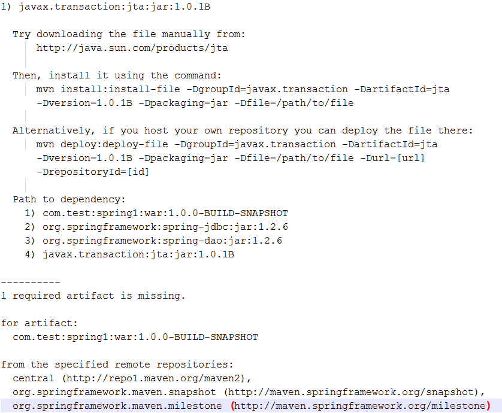Image resolution: width=502 pixels, height=413 pixels.
Task: Open the maven.springframework.org/milestone URL
Action: (x=359, y=406)
